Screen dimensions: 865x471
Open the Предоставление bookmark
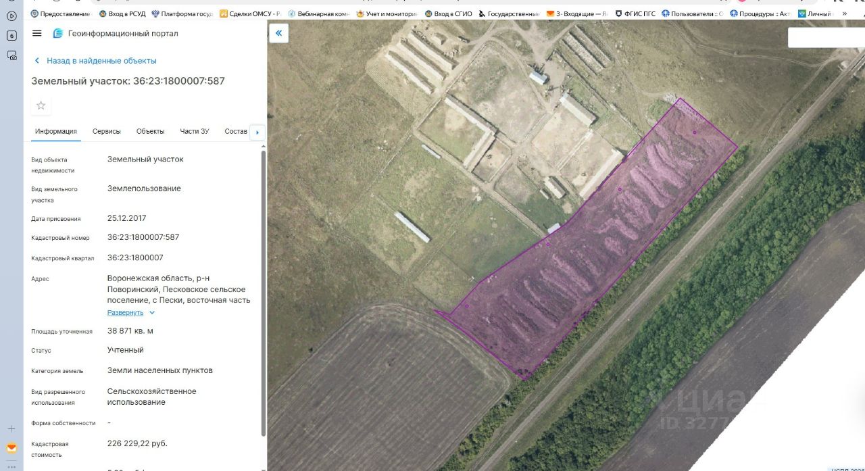pyautogui.click(x=60, y=14)
